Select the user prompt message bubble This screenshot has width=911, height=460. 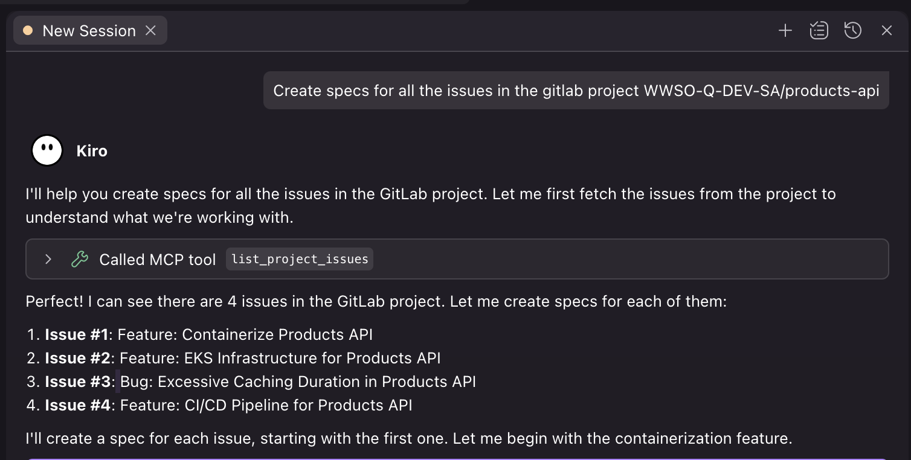click(x=575, y=90)
